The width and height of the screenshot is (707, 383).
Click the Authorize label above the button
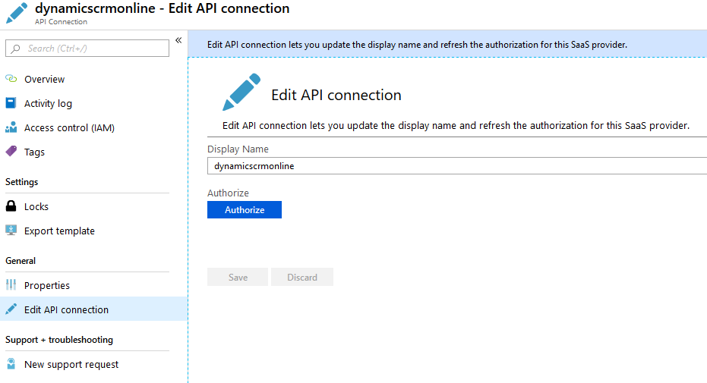click(x=228, y=193)
